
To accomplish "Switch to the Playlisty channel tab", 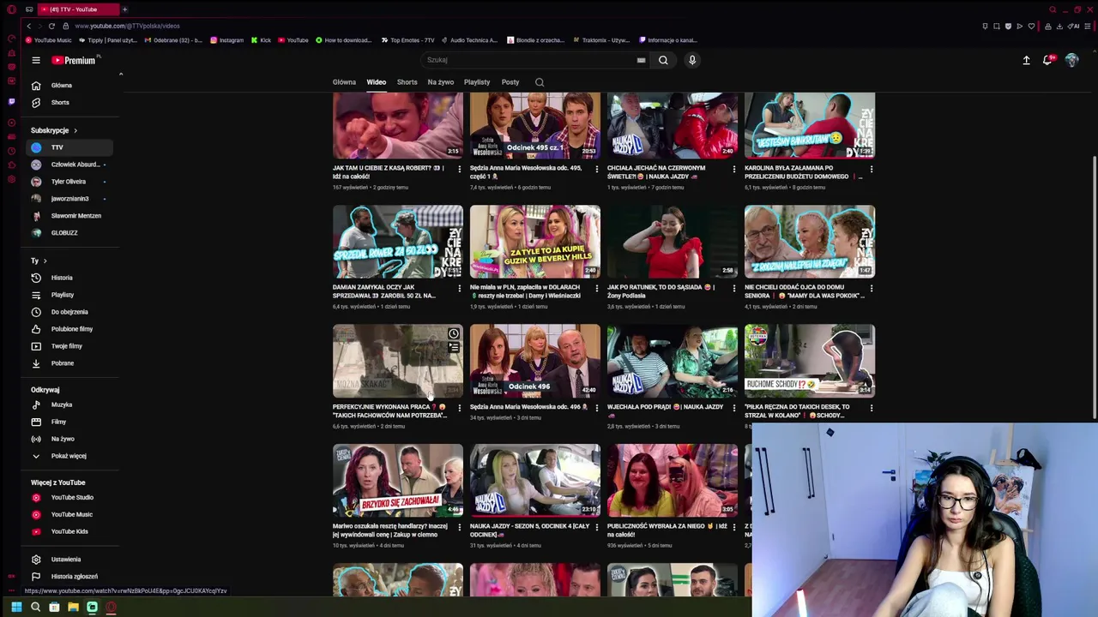I will [477, 82].
